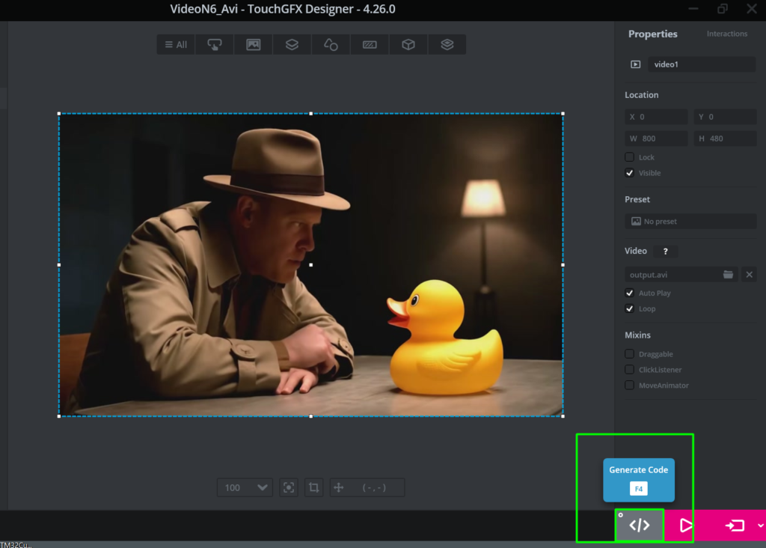Click the Run Target icon
766x548 pixels.
click(735, 526)
